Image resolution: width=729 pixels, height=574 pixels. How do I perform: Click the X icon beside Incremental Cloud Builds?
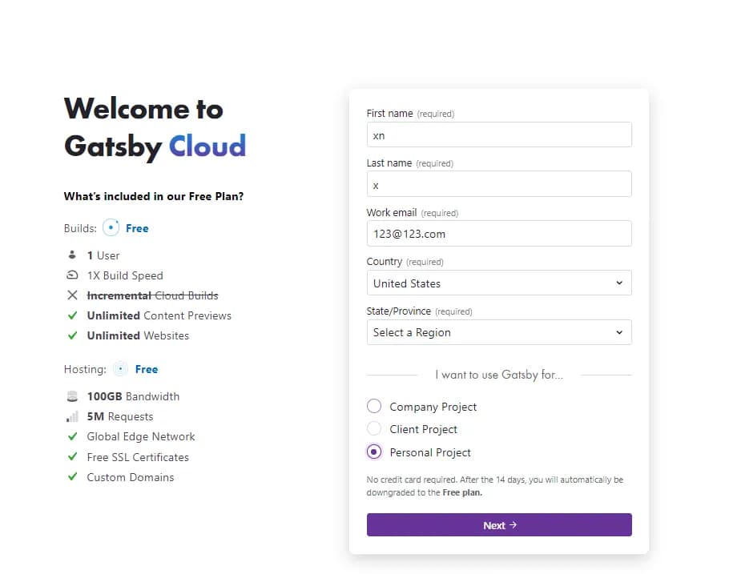point(73,295)
